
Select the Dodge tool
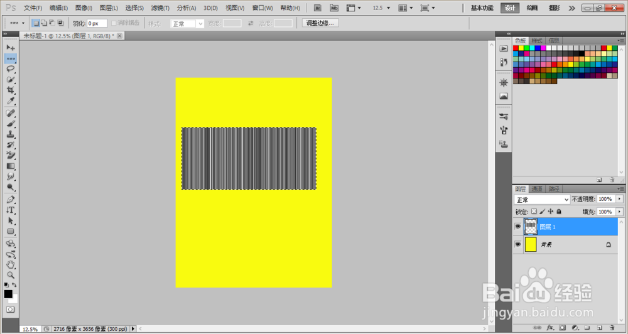pyautogui.click(x=11, y=187)
